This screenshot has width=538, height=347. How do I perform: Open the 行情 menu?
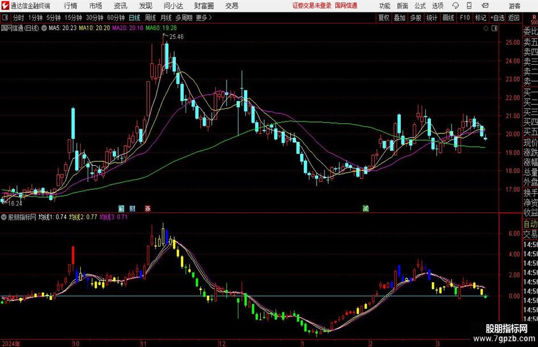coord(71,6)
